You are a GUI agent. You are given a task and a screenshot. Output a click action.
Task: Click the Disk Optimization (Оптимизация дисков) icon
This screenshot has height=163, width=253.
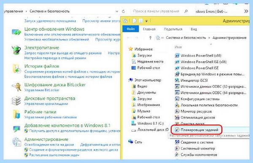[177, 117]
